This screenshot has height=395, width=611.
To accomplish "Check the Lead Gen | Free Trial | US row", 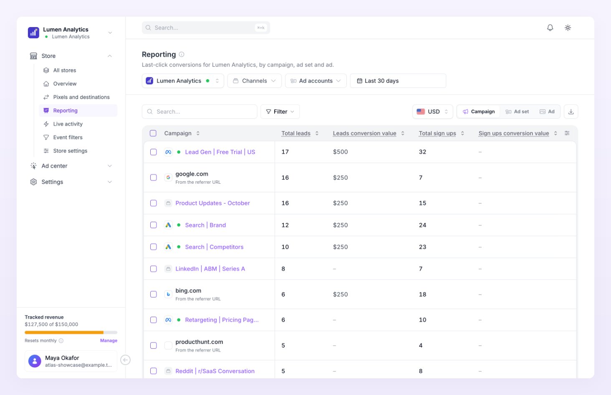I will point(154,152).
